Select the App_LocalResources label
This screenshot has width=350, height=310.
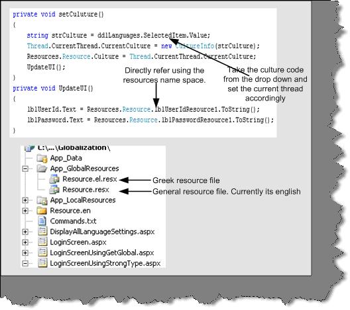tap(83, 200)
